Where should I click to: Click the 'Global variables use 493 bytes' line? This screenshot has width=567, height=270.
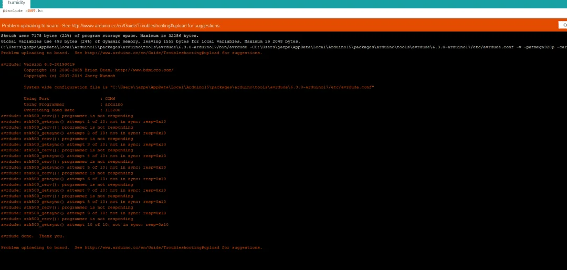point(151,41)
